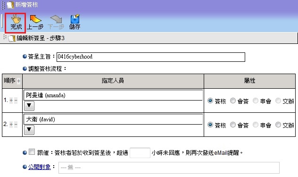Click the 跟催 hours input box
Viewport: 298px width, 177px height.
coord(140,152)
